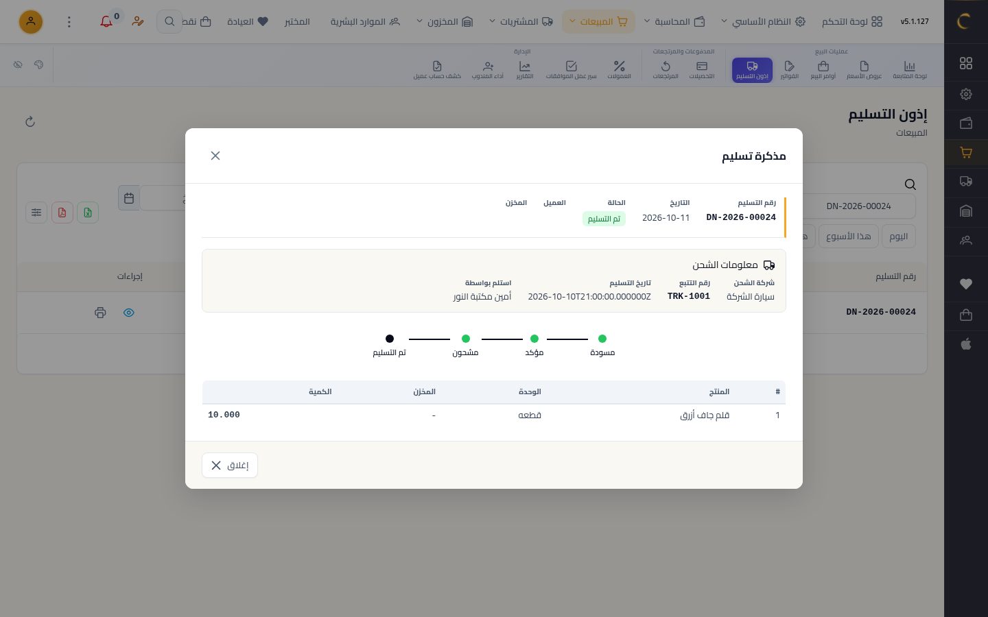
Task: Export the list to PDF
Action: pyautogui.click(x=62, y=213)
